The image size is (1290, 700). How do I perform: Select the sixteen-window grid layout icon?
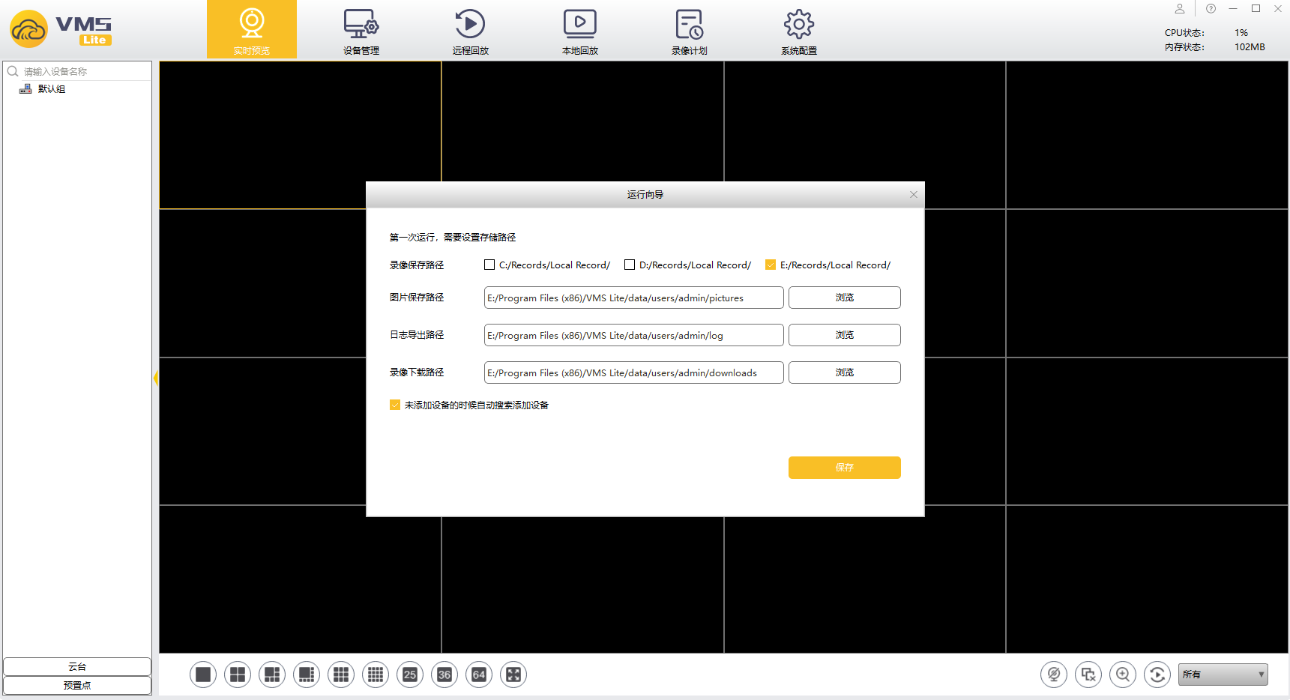click(x=376, y=675)
